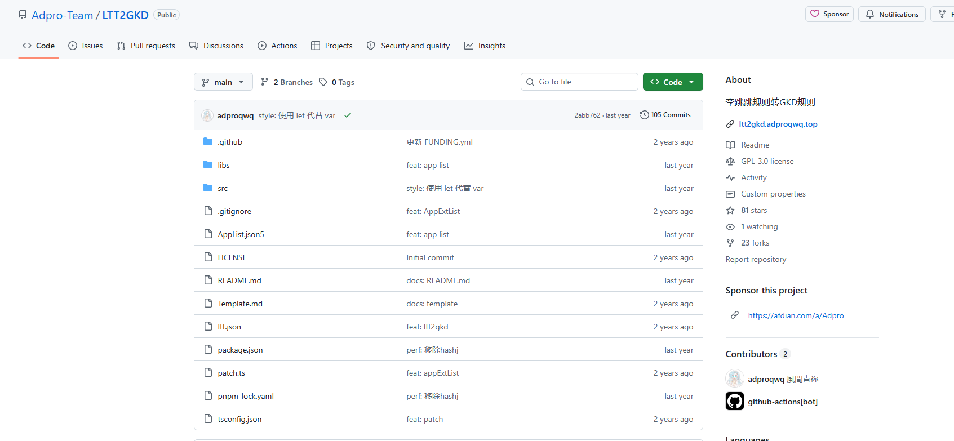Click the file icon beside tsconfig.json
The height and width of the screenshot is (441, 954).
(x=208, y=418)
